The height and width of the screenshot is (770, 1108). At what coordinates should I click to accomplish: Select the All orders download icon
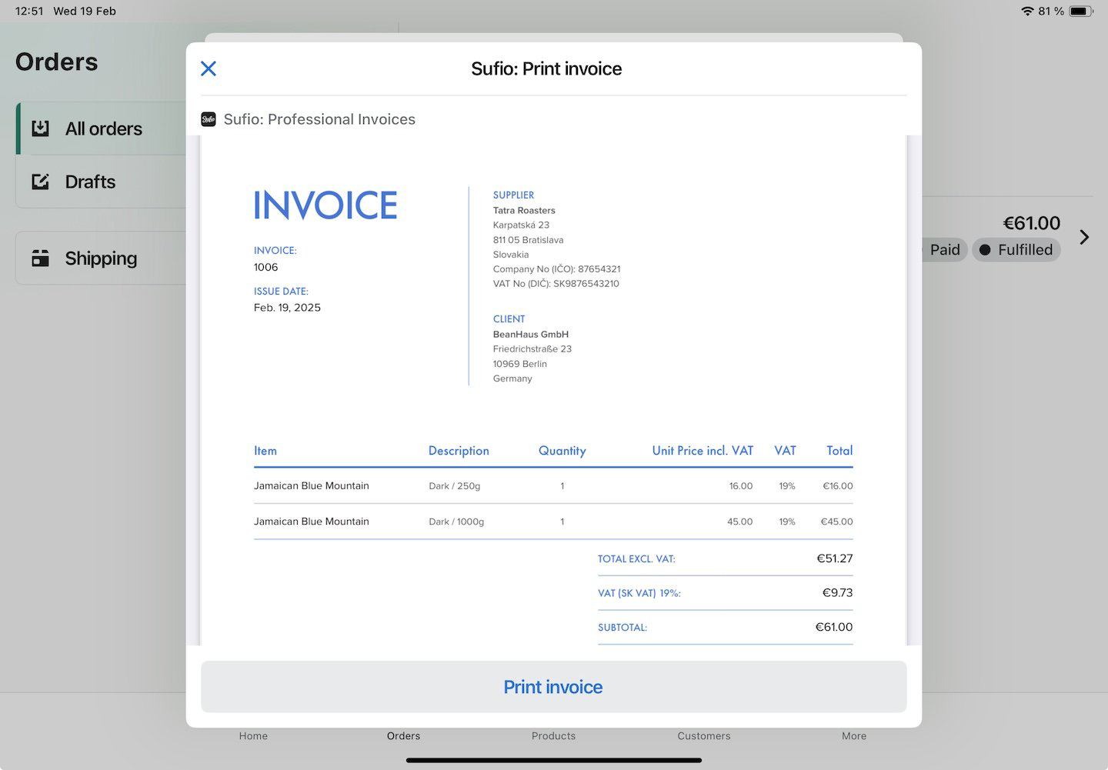pyautogui.click(x=41, y=128)
